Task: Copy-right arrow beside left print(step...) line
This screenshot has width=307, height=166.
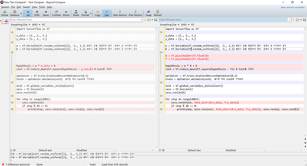Action: tap(12, 109)
